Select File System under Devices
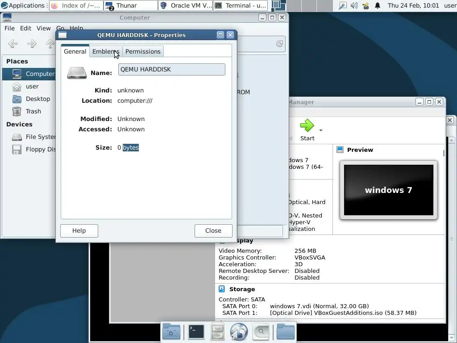The height and width of the screenshot is (343, 457). 29,137
